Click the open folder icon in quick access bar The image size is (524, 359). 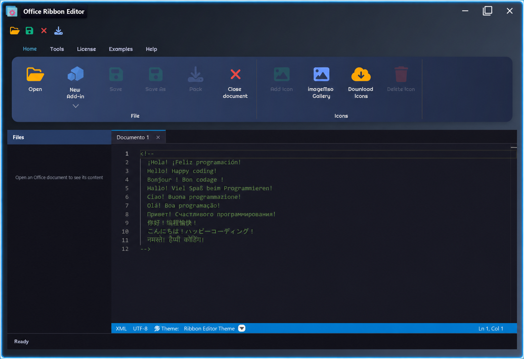tap(15, 31)
